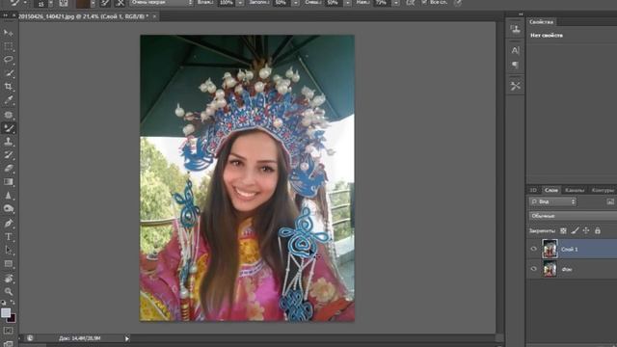The width and height of the screenshot is (617, 347).
Task: Open the status bar info arrow
Action: 126,338
